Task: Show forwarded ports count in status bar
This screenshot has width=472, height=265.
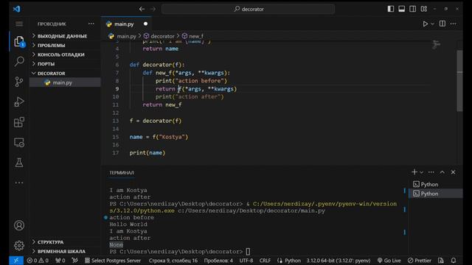Action: pyautogui.click(x=60, y=261)
